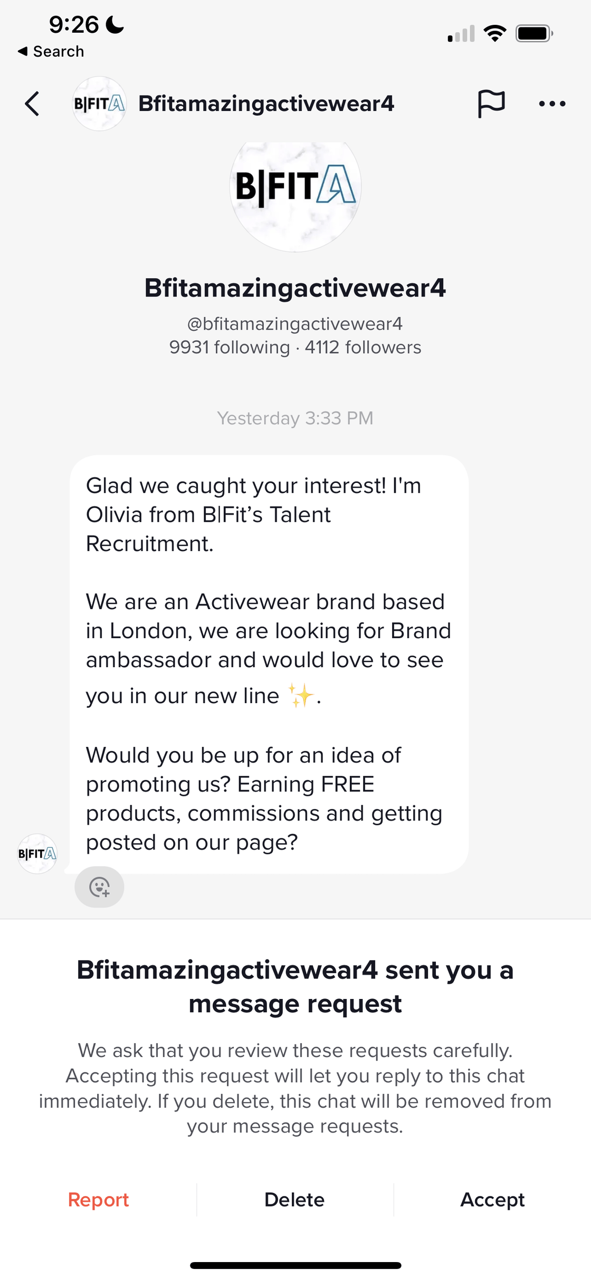The image size is (591, 1280).
Task: Open the large B|FIT profile picture
Action: (x=295, y=190)
